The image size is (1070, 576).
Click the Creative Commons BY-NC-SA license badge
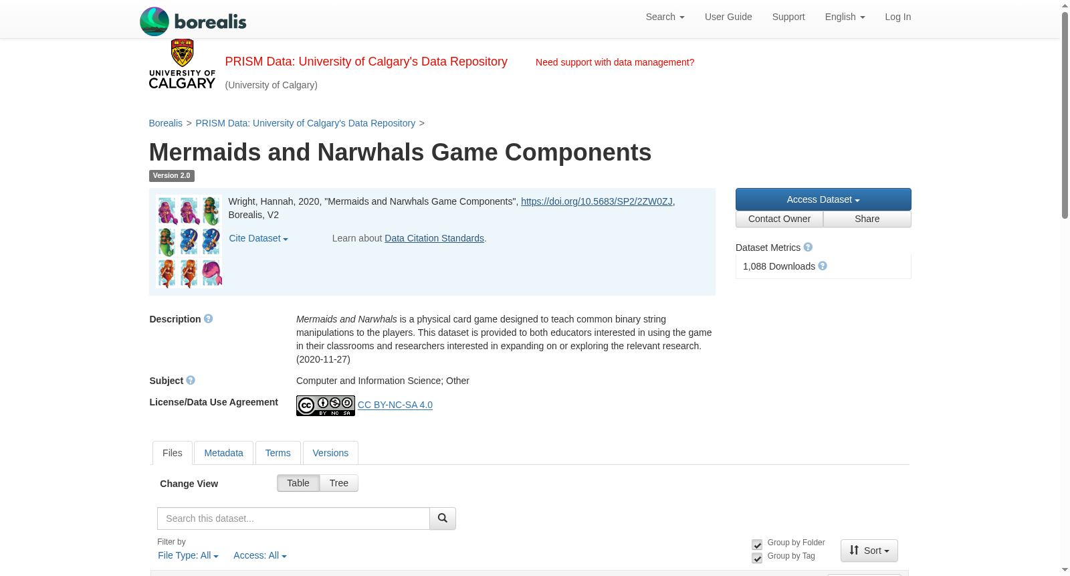pyautogui.click(x=326, y=405)
